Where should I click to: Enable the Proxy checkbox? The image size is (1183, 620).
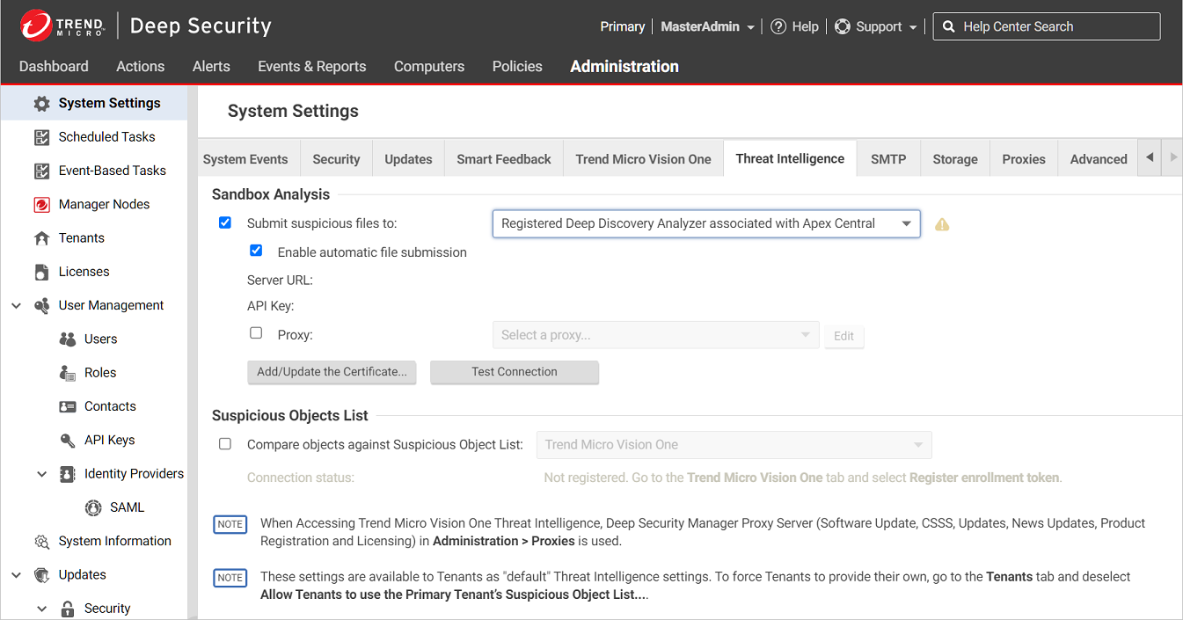[x=256, y=333]
